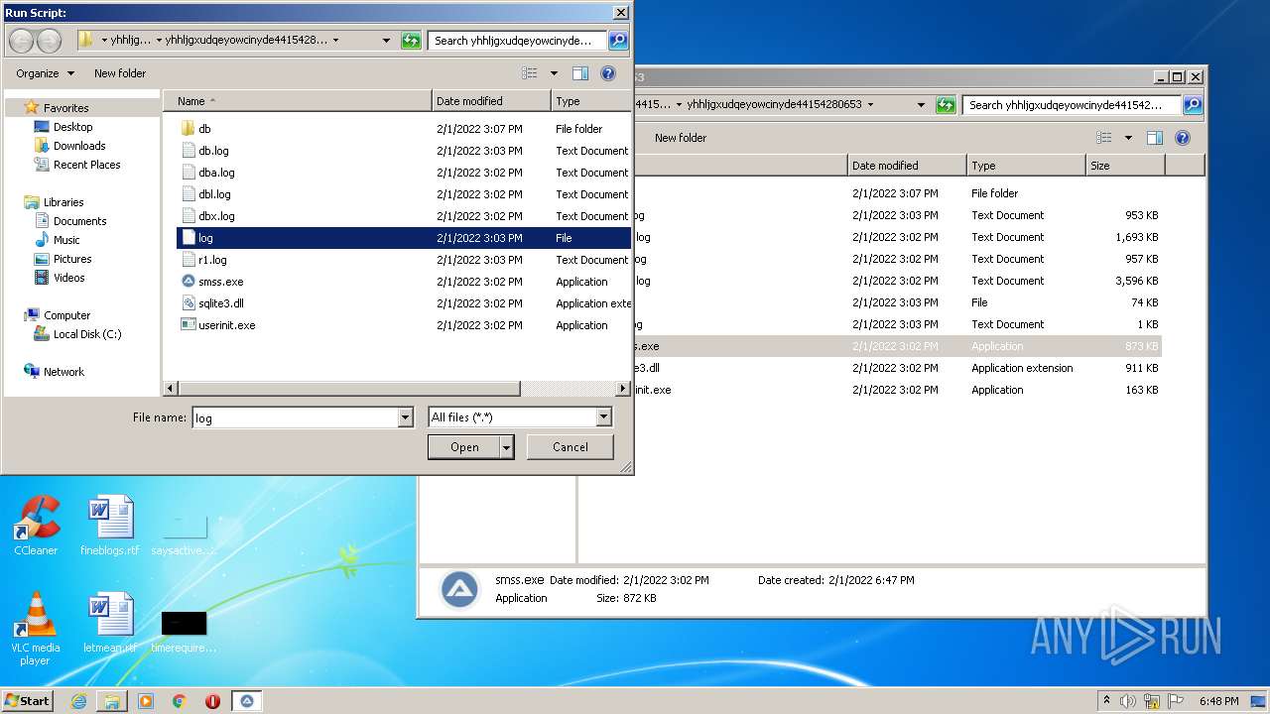This screenshot has height=714, width=1270.
Task: Click the File name input field
Action: click(x=295, y=417)
